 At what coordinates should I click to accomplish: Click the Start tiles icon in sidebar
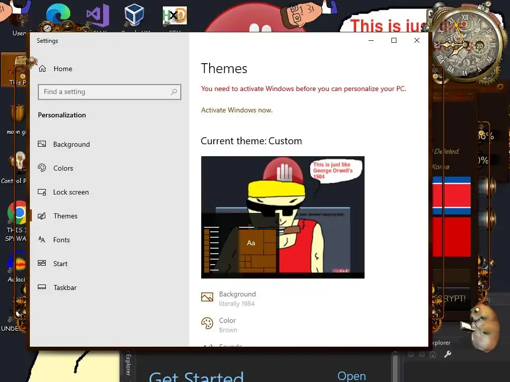coord(42,263)
